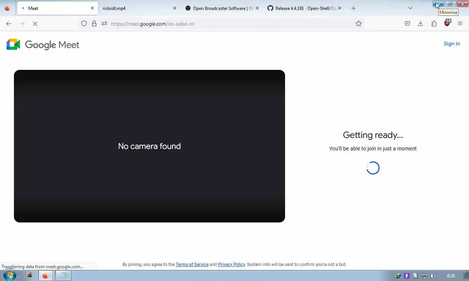Screen dimensions: 469x281
Task: View site security padlock info
Action: (94, 24)
